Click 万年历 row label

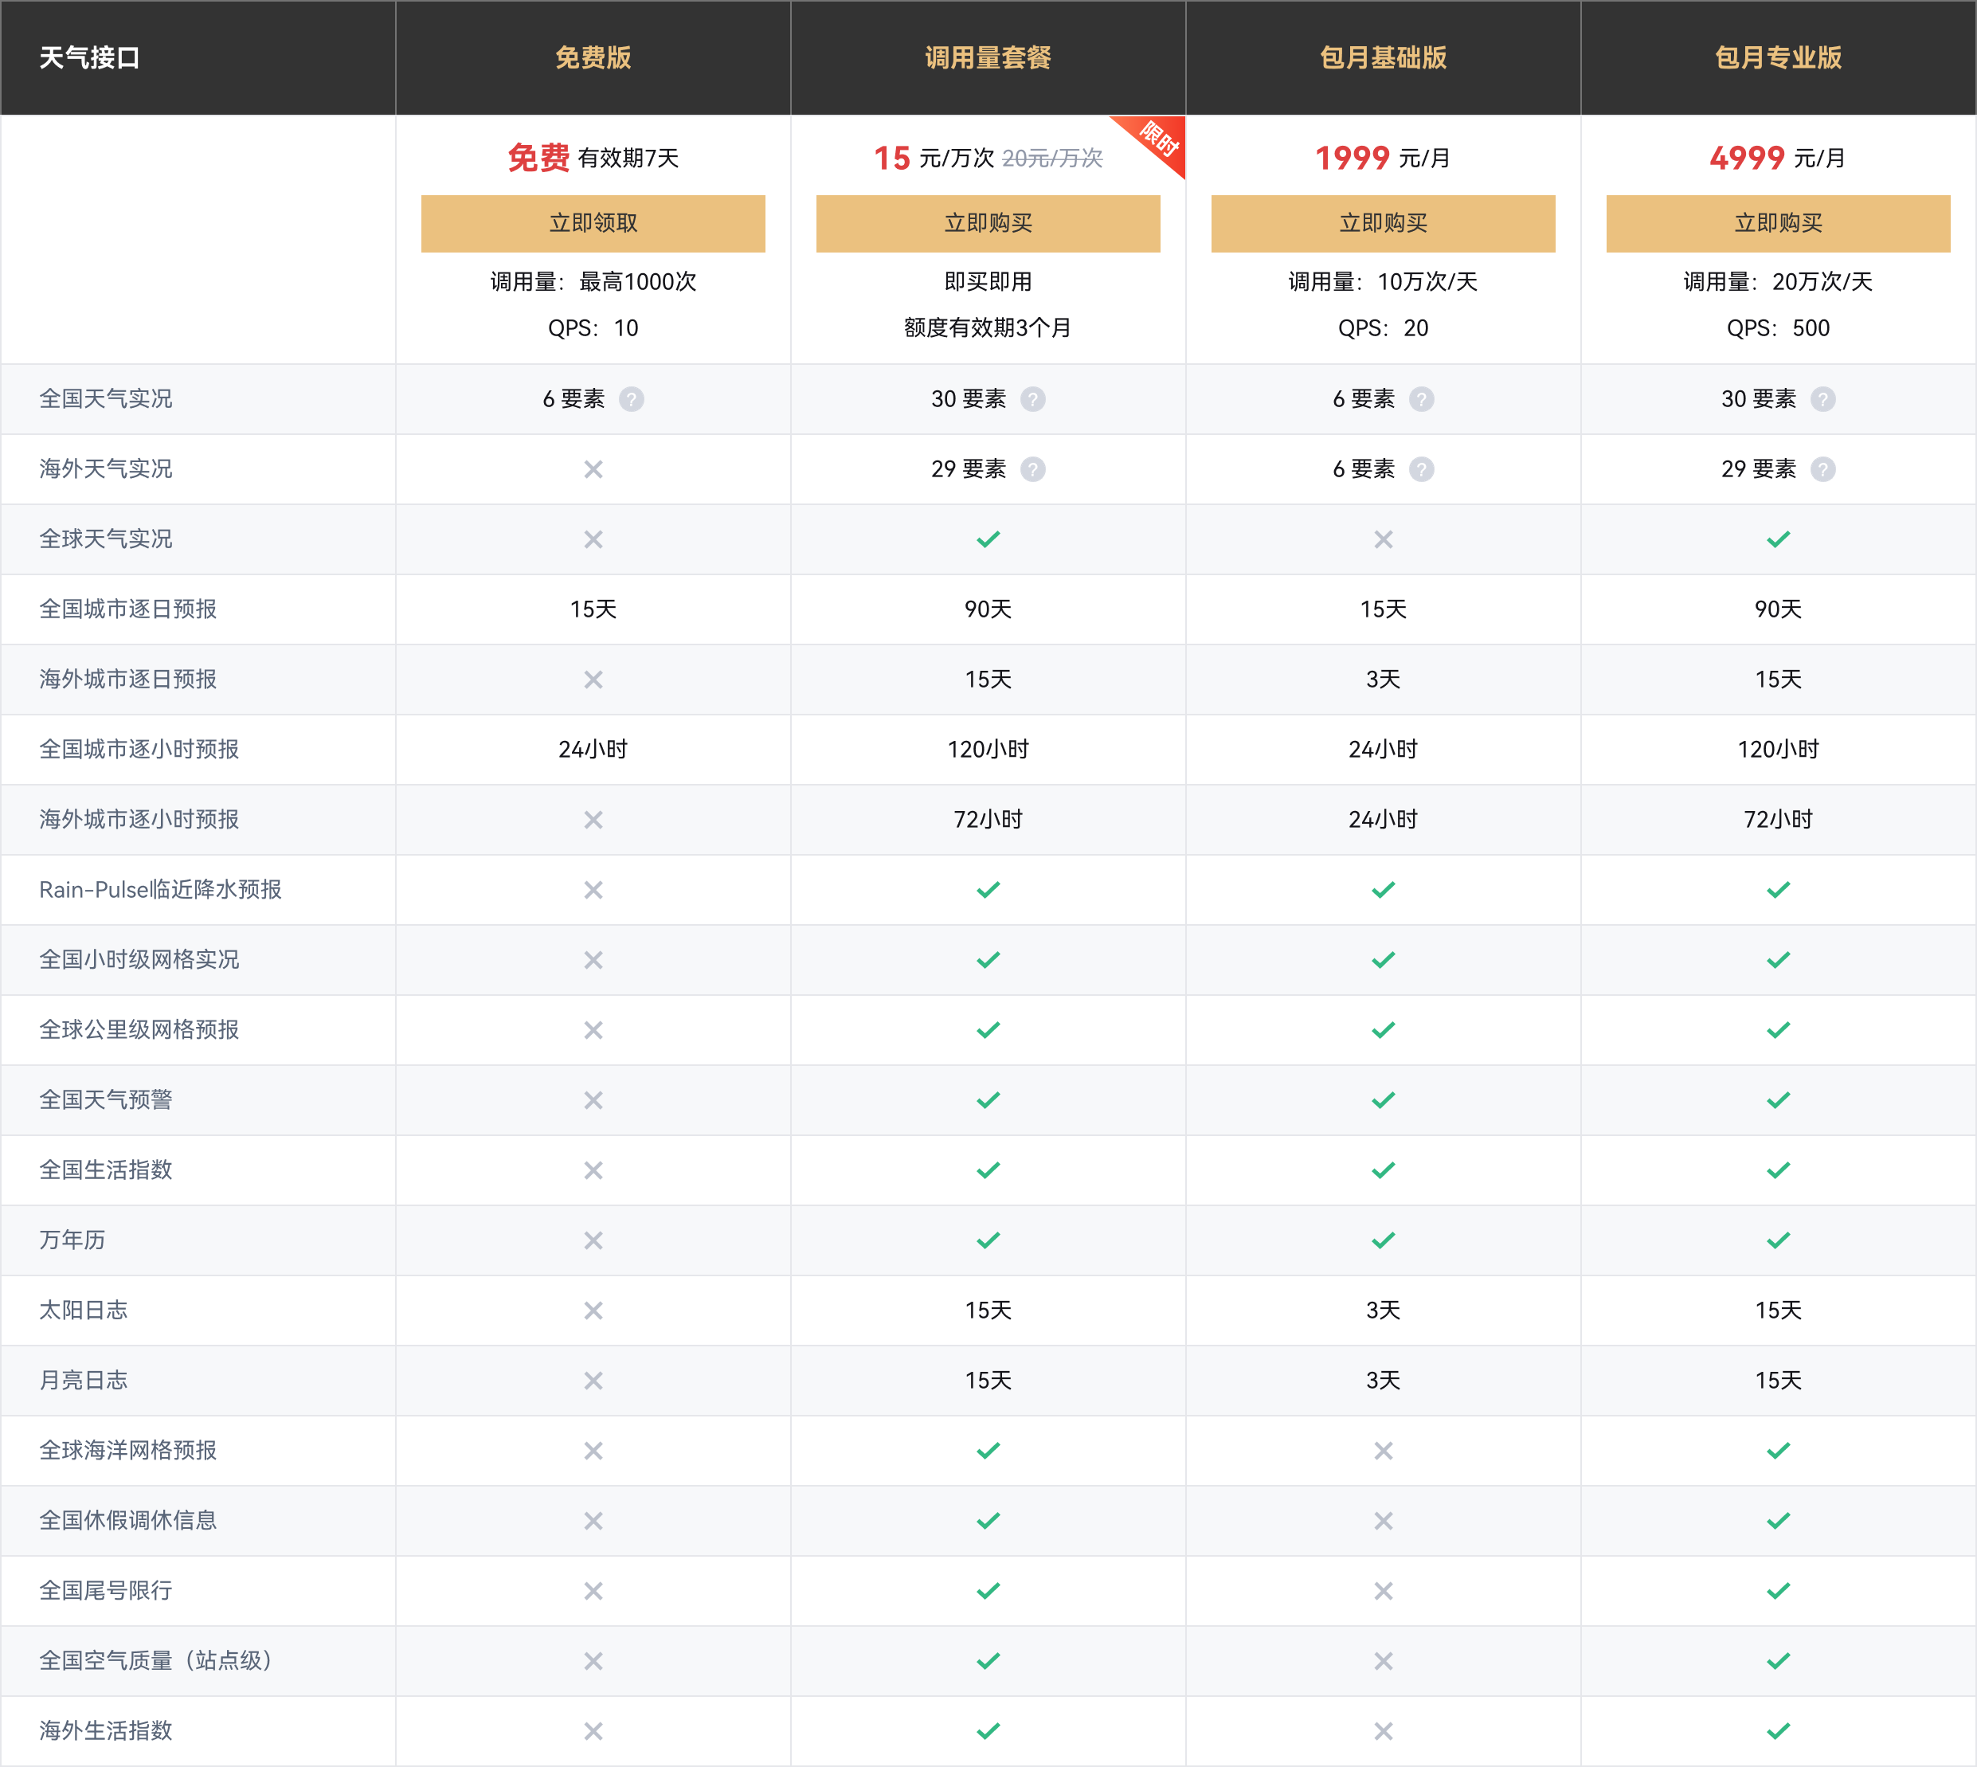tap(72, 1240)
